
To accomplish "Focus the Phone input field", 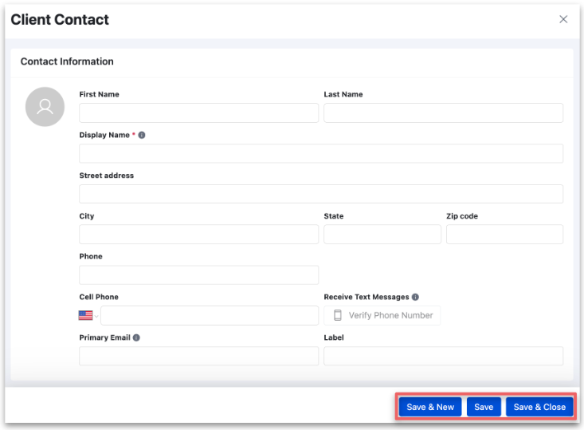I will (199, 275).
